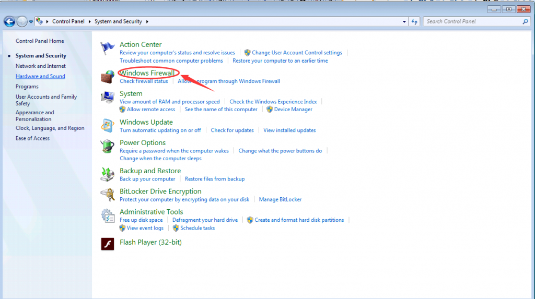The width and height of the screenshot is (535, 299).
Task: Select Network and Internet in sidebar
Action: click(x=41, y=66)
